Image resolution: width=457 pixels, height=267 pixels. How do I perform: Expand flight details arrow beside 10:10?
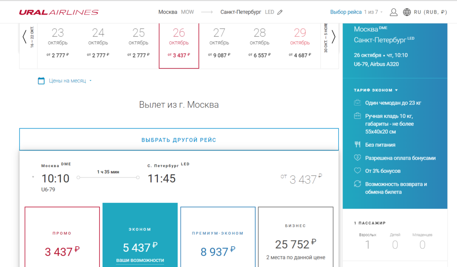(x=33, y=177)
